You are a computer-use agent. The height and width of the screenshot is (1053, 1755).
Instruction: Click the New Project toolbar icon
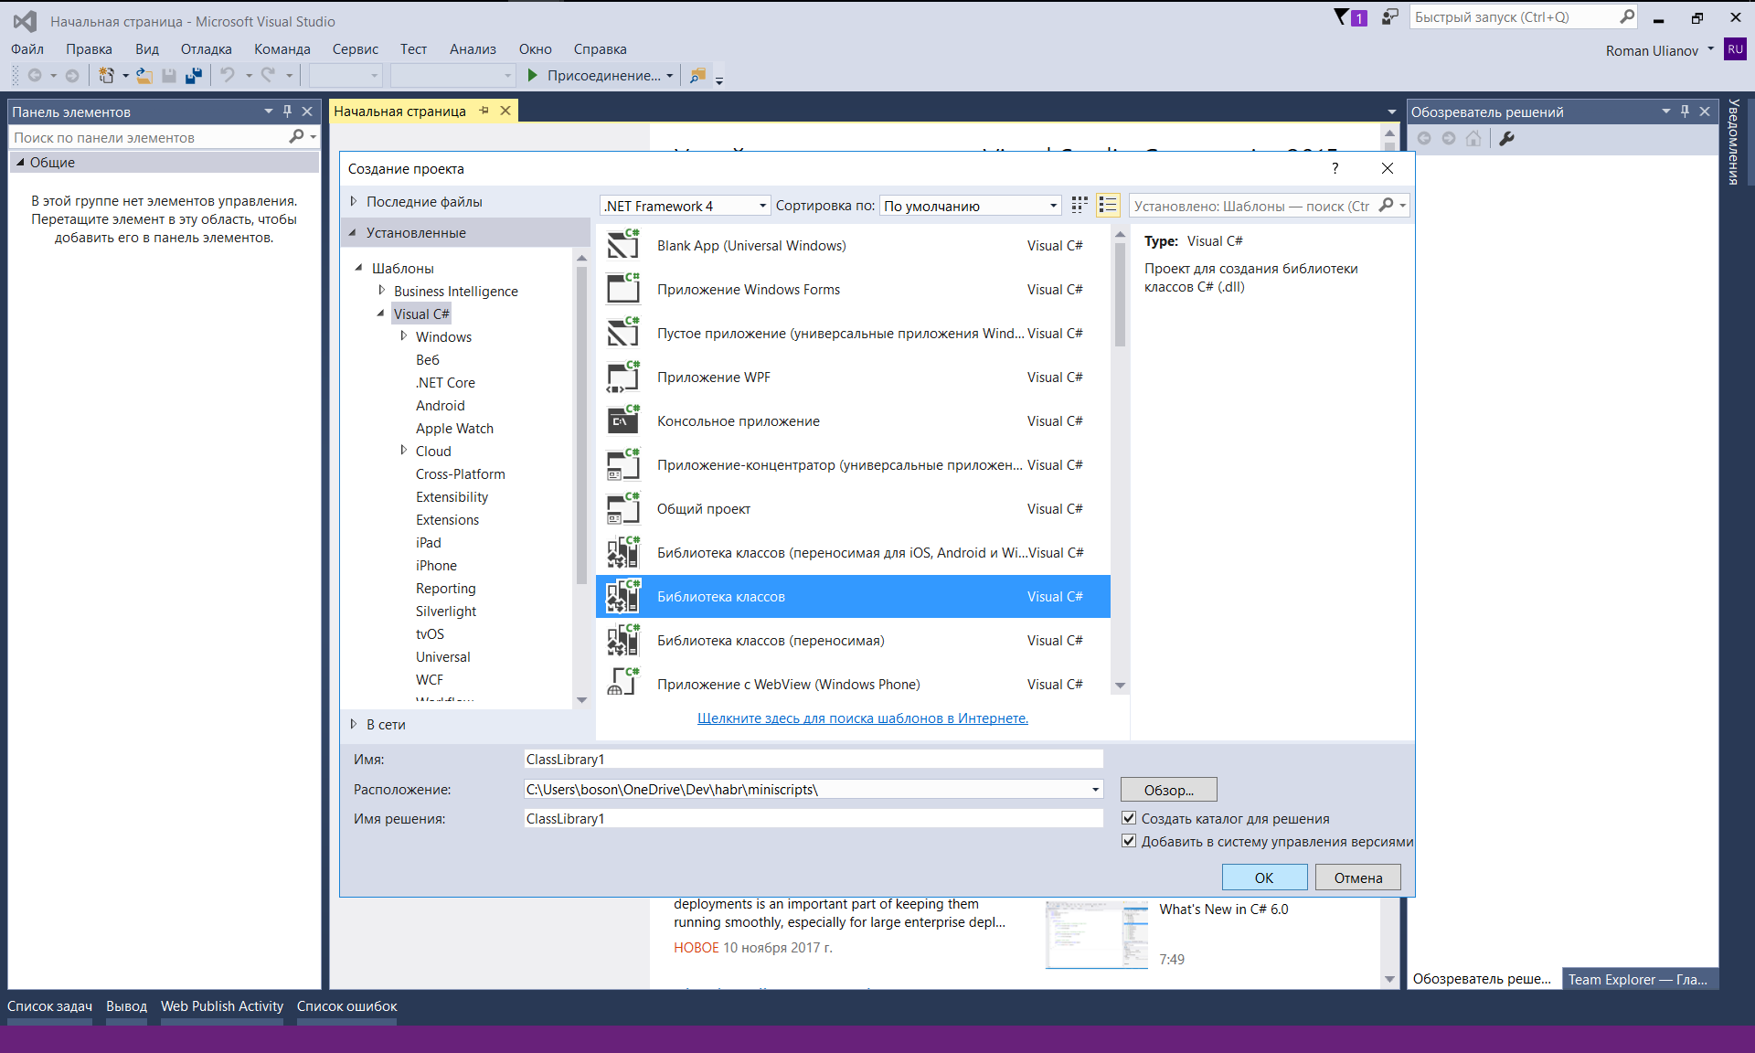click(x=107, y=76)
